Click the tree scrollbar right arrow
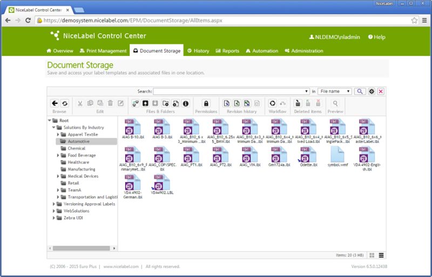This screenshot has height=277, width=432. pos(114,248)
